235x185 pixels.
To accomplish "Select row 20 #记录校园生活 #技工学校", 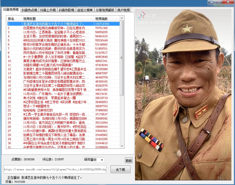I will [x=64, y=102].
